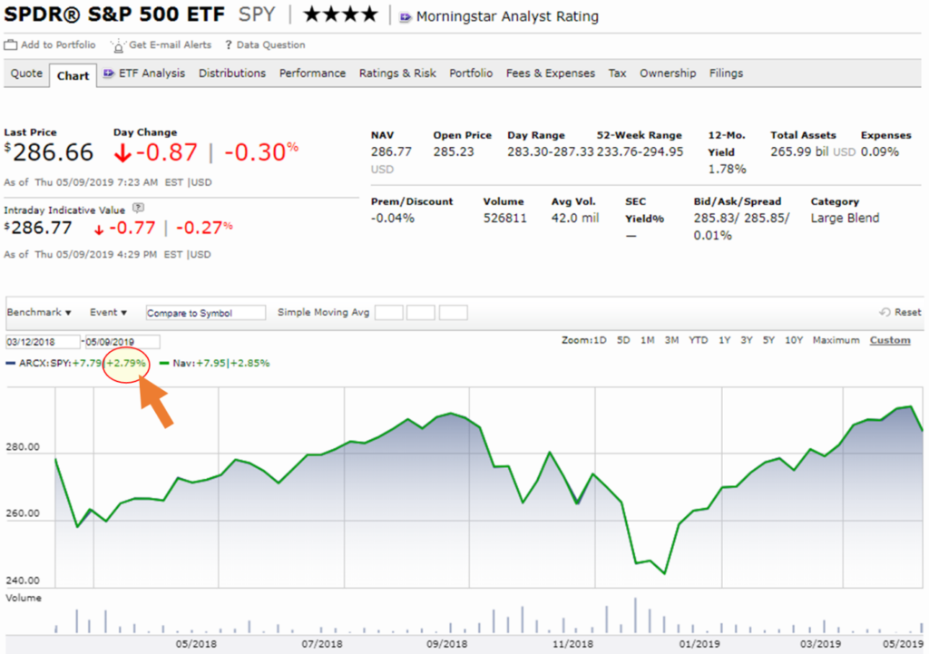
Task: Switch to the Portfolio tab
Action: click(471, 73)
